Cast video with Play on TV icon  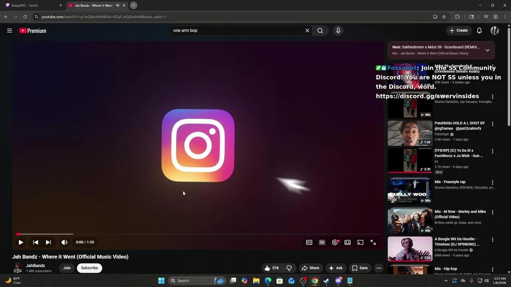(x=360, y=242)
